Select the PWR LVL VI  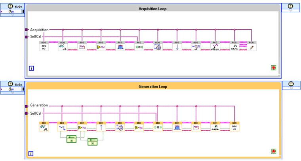click(x=215, y=46)
